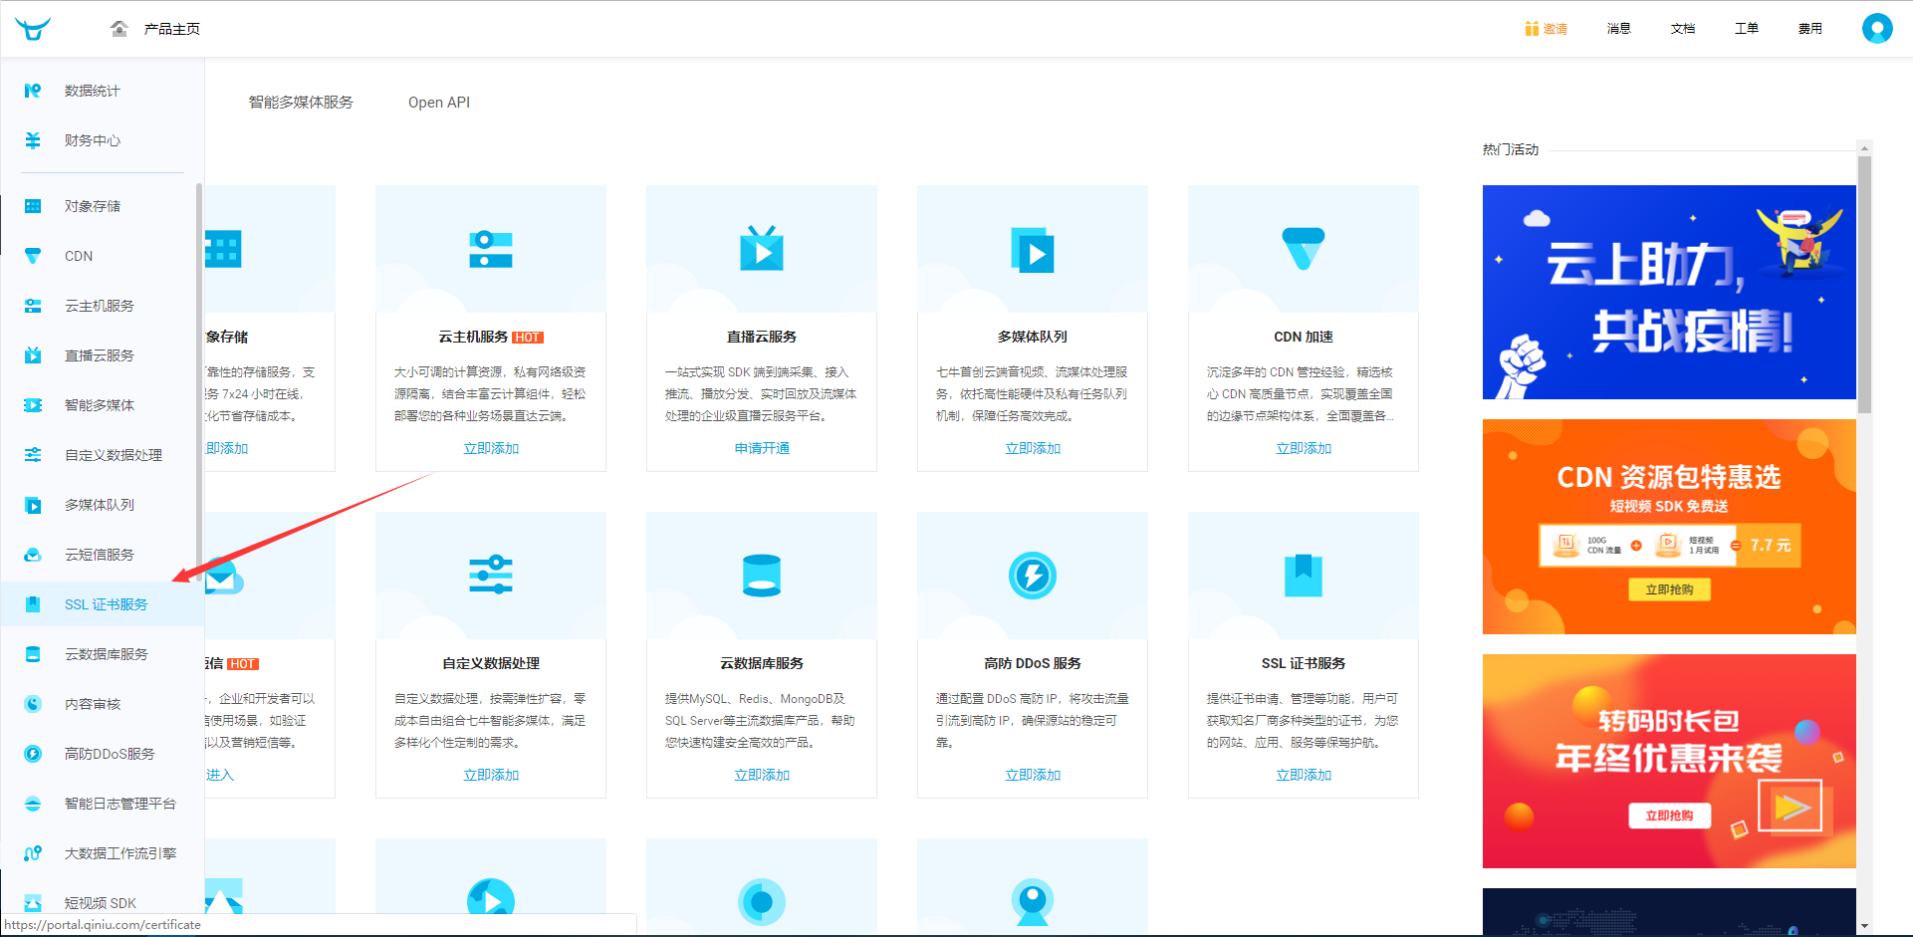Select the 内容审核 sidebar icon
Screen dimensions: 1913x937
point(33,704)
